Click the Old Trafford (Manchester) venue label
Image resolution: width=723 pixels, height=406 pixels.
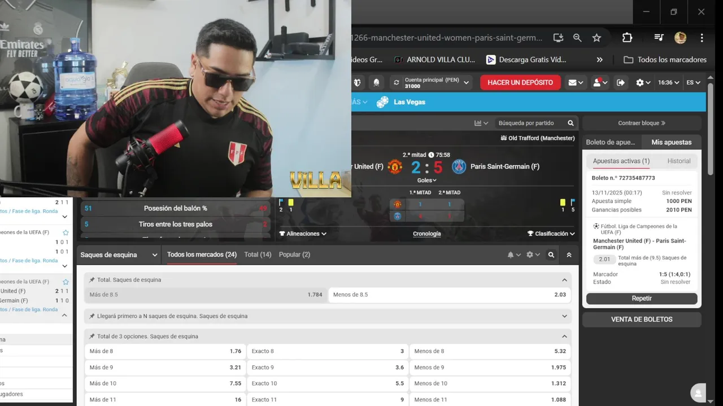coord(537,138)
